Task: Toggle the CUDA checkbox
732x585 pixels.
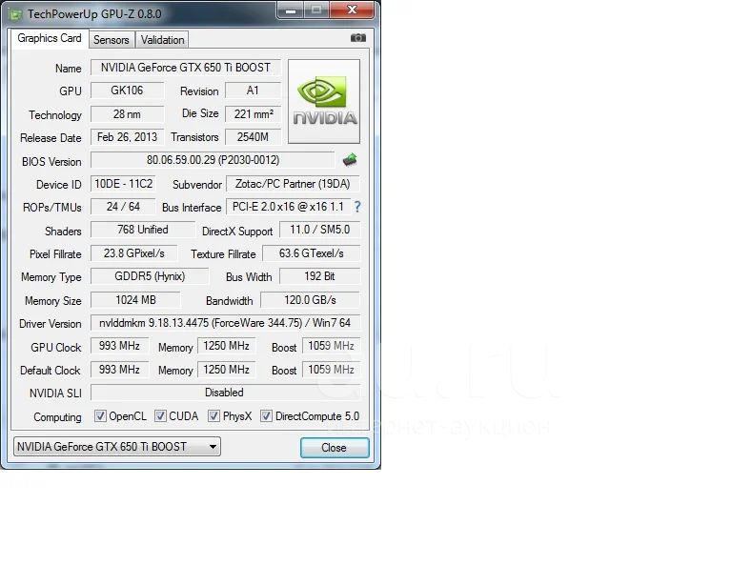Action: click(x=160, y=415)
